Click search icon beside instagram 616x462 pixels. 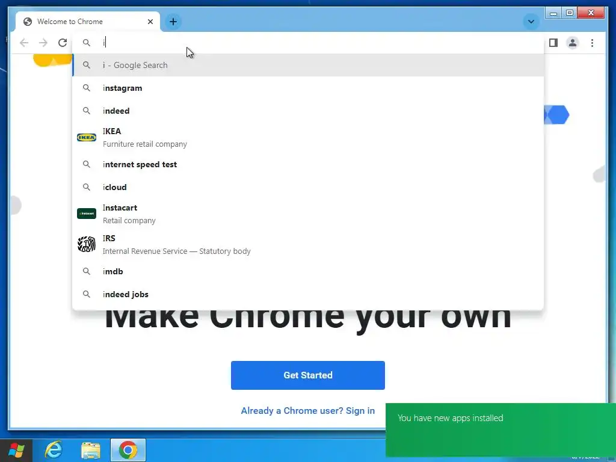87,88
